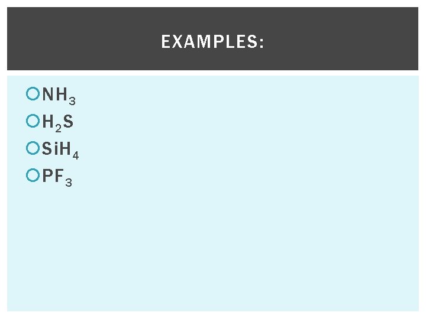The width and height of the screenshot is (426, 319).
Task: Click the subscript 4 in SiH4
Action: coord(76,155)
